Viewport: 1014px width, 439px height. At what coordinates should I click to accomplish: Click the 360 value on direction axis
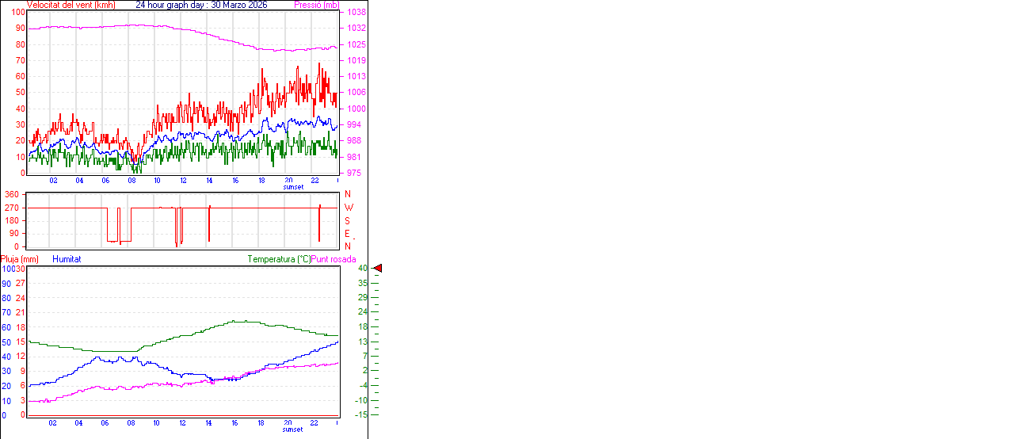pyautogui.click(x=12, y=194)
